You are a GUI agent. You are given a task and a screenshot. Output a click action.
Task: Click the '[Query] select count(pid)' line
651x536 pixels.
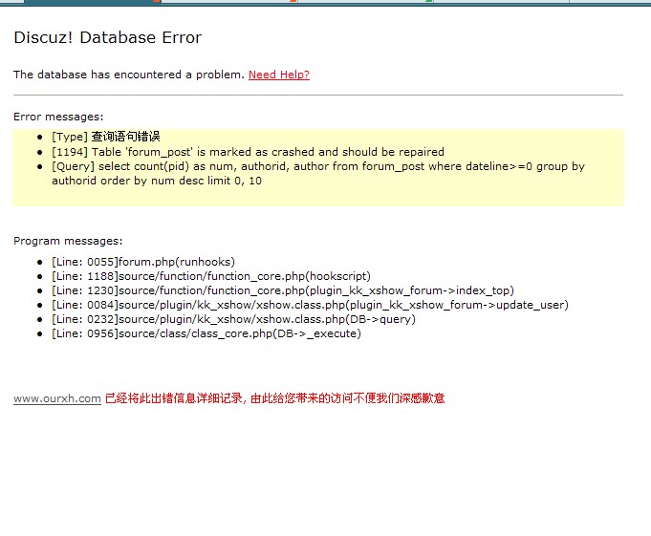318,174
